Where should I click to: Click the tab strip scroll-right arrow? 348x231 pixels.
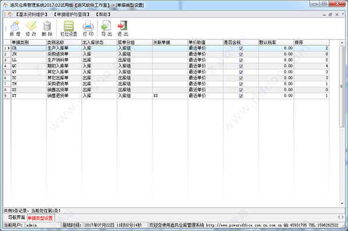click(x=343, y=217)
